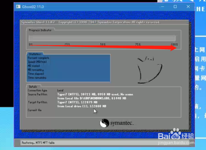
Task: Click 'from Local drive [1], 122880 MB' line
Action: pos(82,106)
